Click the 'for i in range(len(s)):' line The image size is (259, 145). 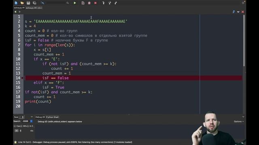click(x=50, y=45)
